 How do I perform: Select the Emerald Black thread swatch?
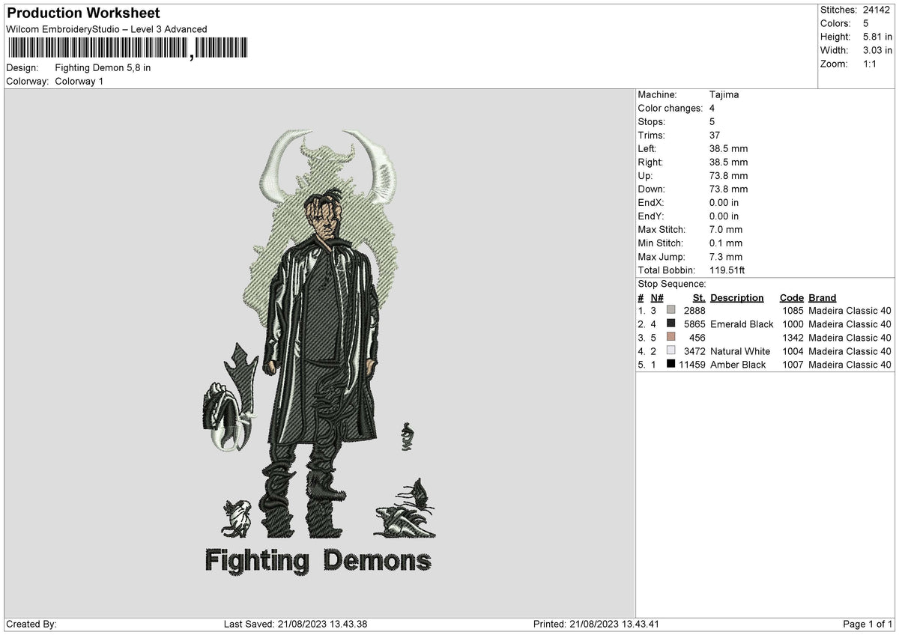(x=671, y=324)
